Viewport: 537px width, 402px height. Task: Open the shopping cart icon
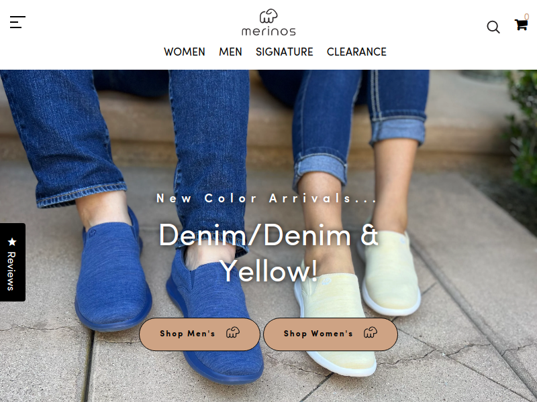tap(521, 25)
